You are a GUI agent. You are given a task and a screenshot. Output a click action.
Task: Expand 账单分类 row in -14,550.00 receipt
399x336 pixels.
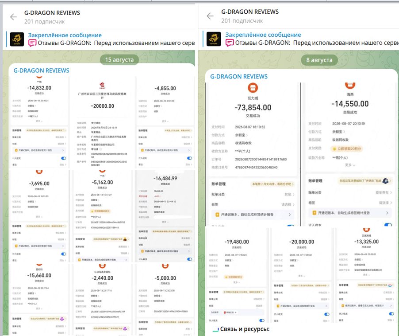click(x=350, y=192)
